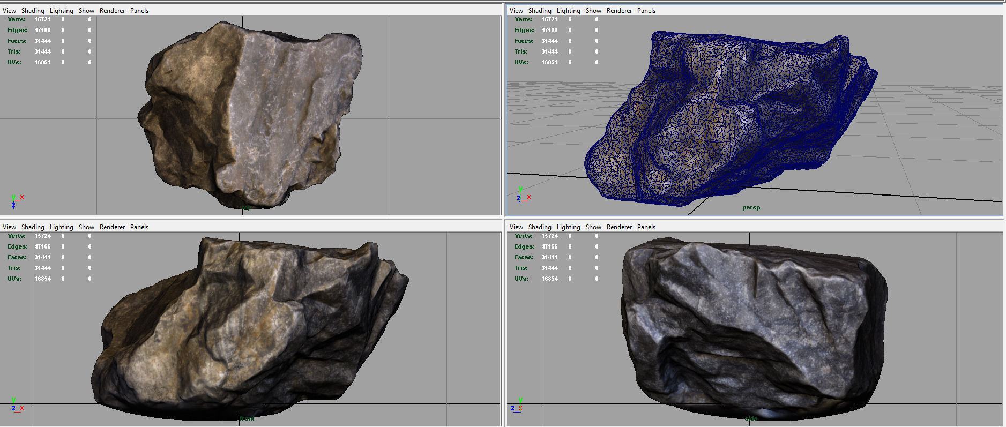Click 'Tris:' label in bottom-left viewport
This screenshot has width=1006, height=427.
14,268
